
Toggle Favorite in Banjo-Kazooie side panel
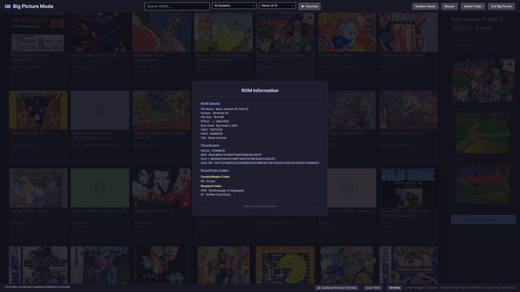click(484, 28)
